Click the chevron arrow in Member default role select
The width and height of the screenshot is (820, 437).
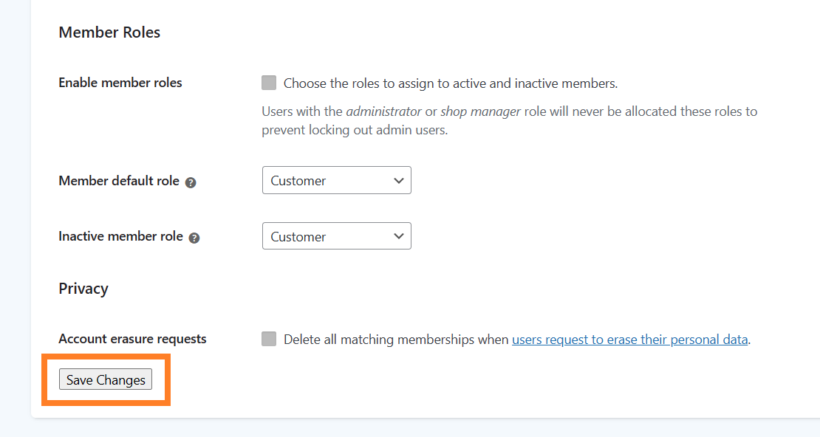tap(398, 180)
